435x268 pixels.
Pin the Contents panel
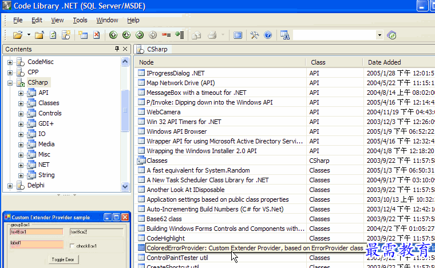(x=117, y=49)
